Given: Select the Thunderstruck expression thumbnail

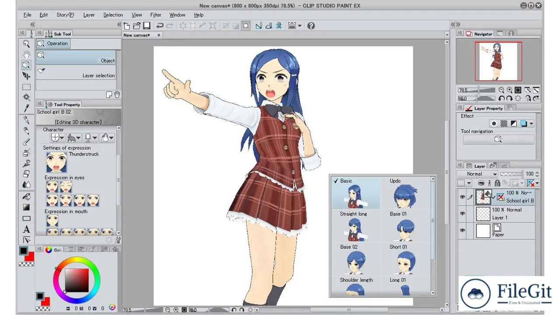Looking at the screenshot, I should pyautogui.click(x=56, y=162).
